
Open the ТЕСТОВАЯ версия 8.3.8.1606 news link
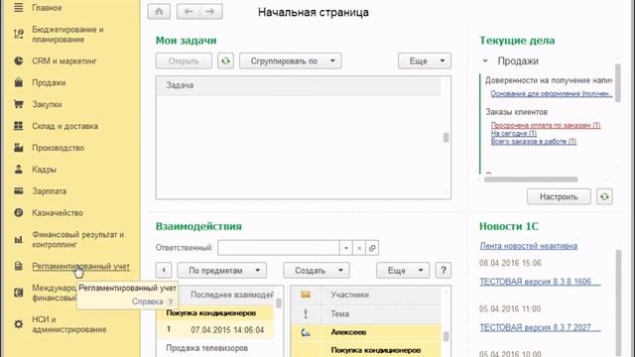(x=540, y=282)
